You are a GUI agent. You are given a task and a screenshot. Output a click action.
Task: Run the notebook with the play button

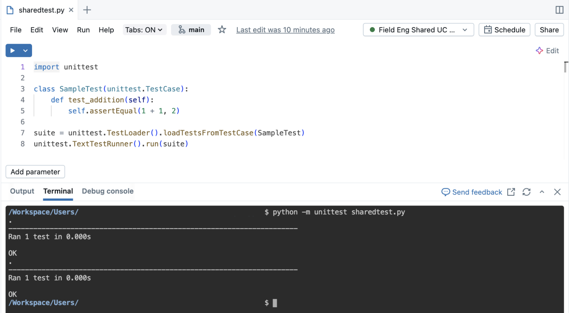coord(12,50)
